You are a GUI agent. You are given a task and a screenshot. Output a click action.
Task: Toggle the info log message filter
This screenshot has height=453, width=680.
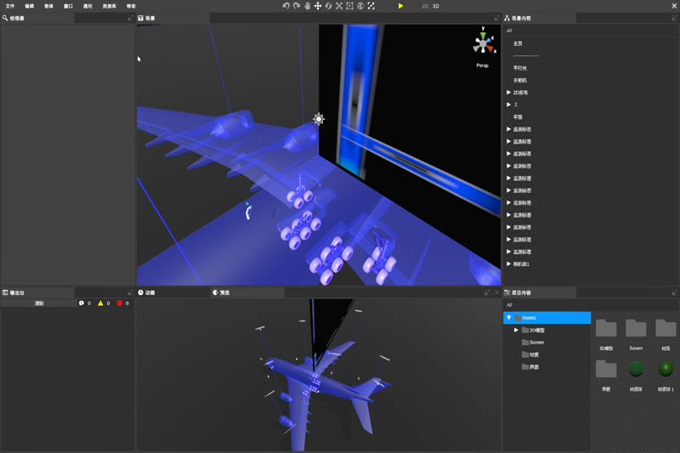[x=82, y=303]
